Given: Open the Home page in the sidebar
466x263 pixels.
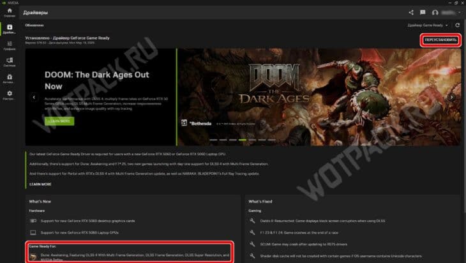Looking at the screenshot, I should 10,12.
